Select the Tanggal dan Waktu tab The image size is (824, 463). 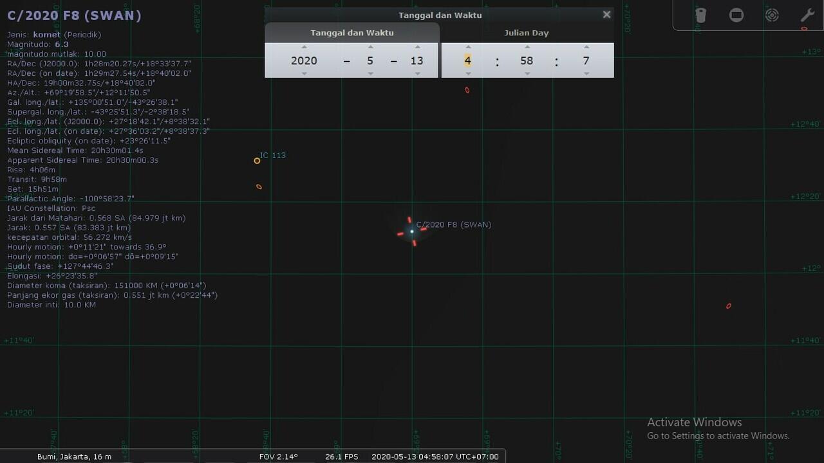[352, 33]
